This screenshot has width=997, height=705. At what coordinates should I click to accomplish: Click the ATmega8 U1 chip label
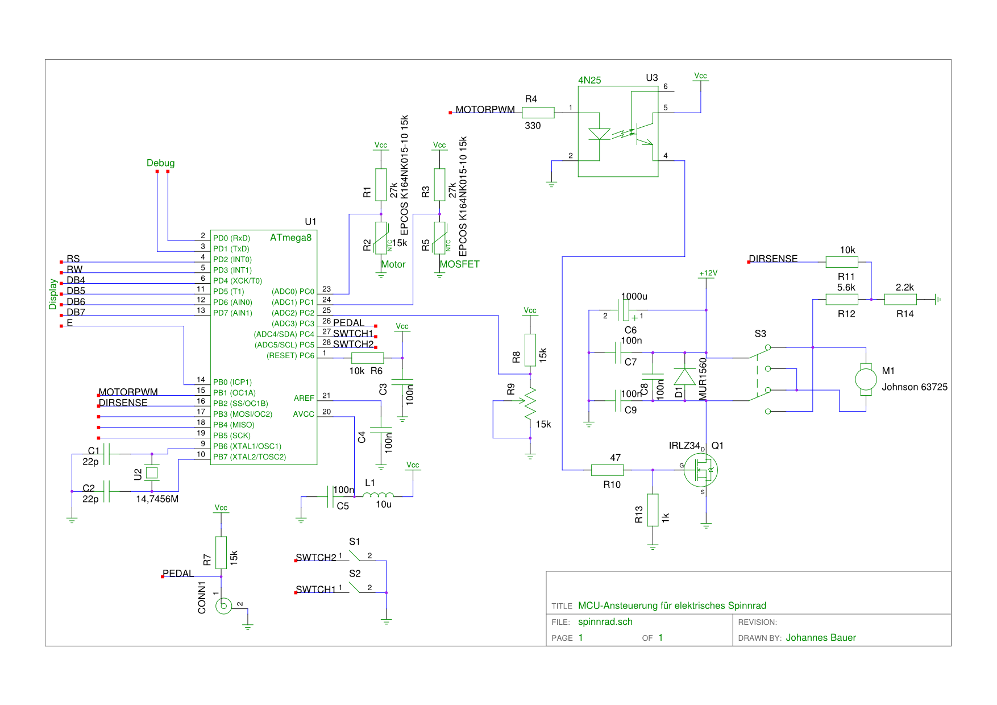tap(290, 238)
